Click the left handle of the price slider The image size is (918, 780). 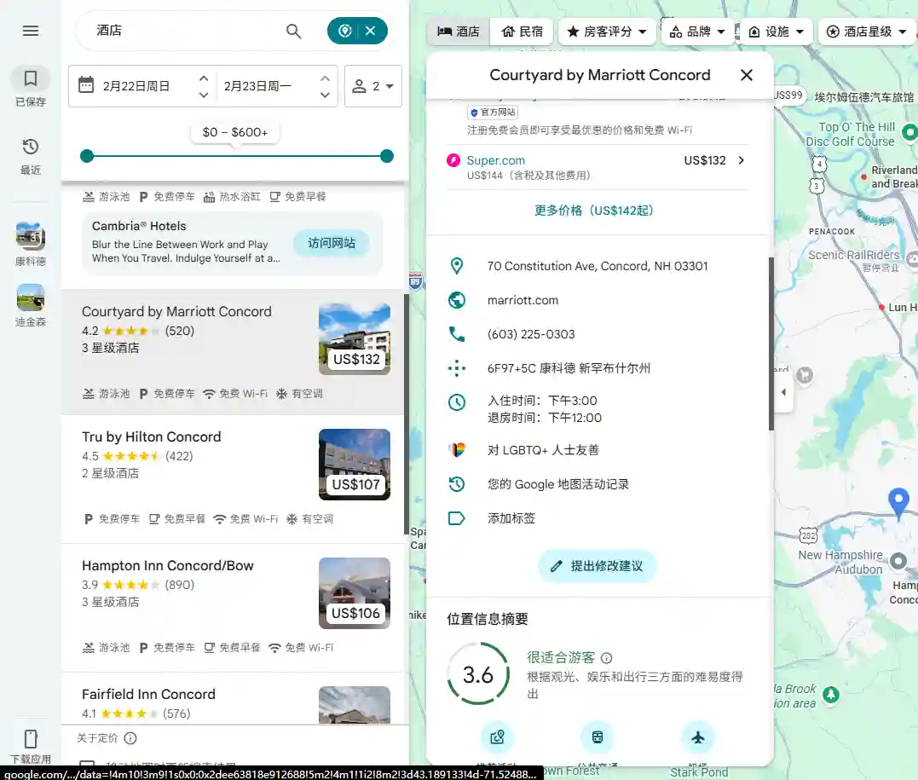(86, 156)
